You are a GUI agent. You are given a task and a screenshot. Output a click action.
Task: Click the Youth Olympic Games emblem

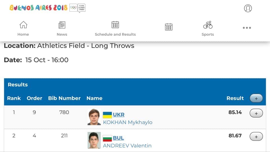click(x=78, y=8)
